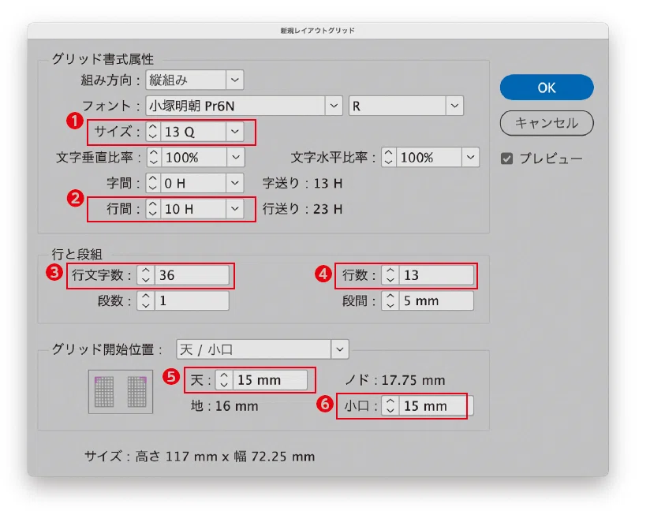Click the 天 stepper arrows

click(x=224, y=380)
